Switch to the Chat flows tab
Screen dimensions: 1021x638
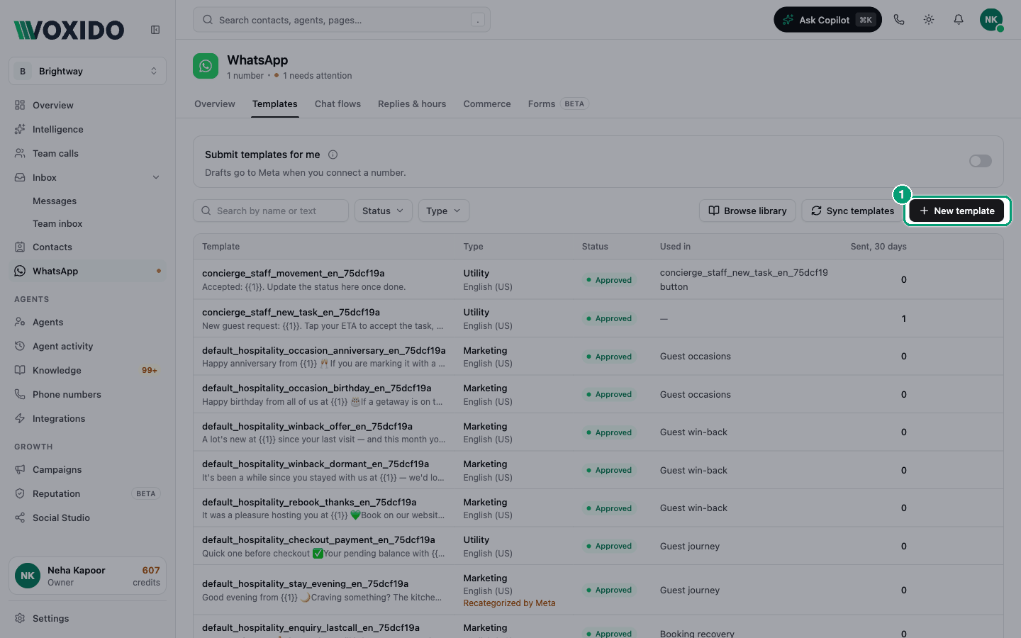[x=337, y=103]
